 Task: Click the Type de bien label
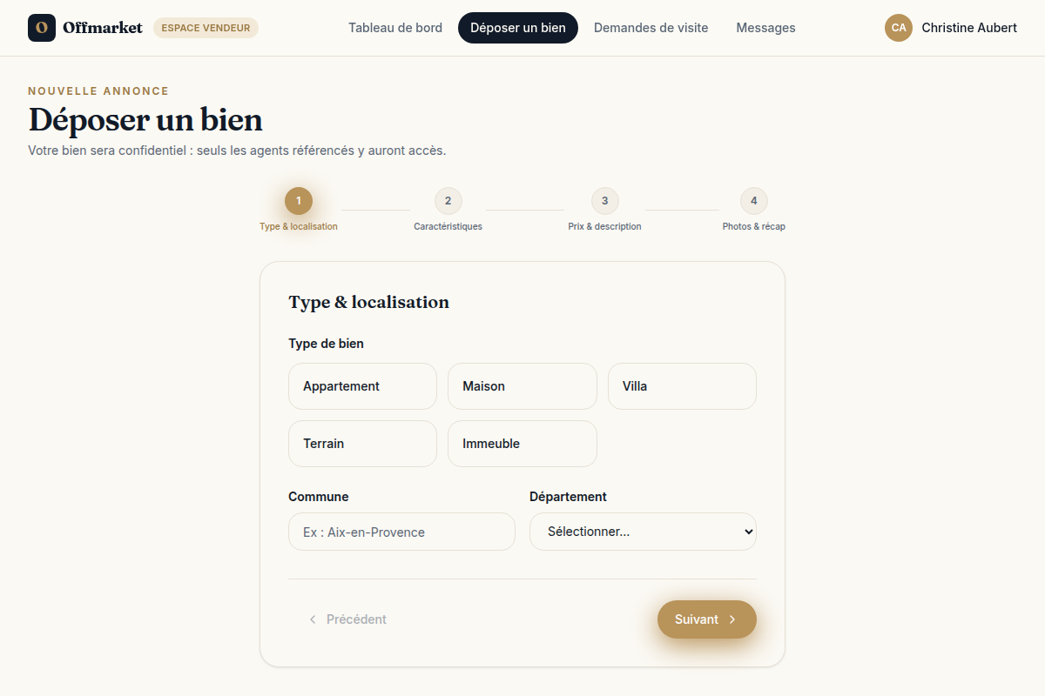point(327,344)
